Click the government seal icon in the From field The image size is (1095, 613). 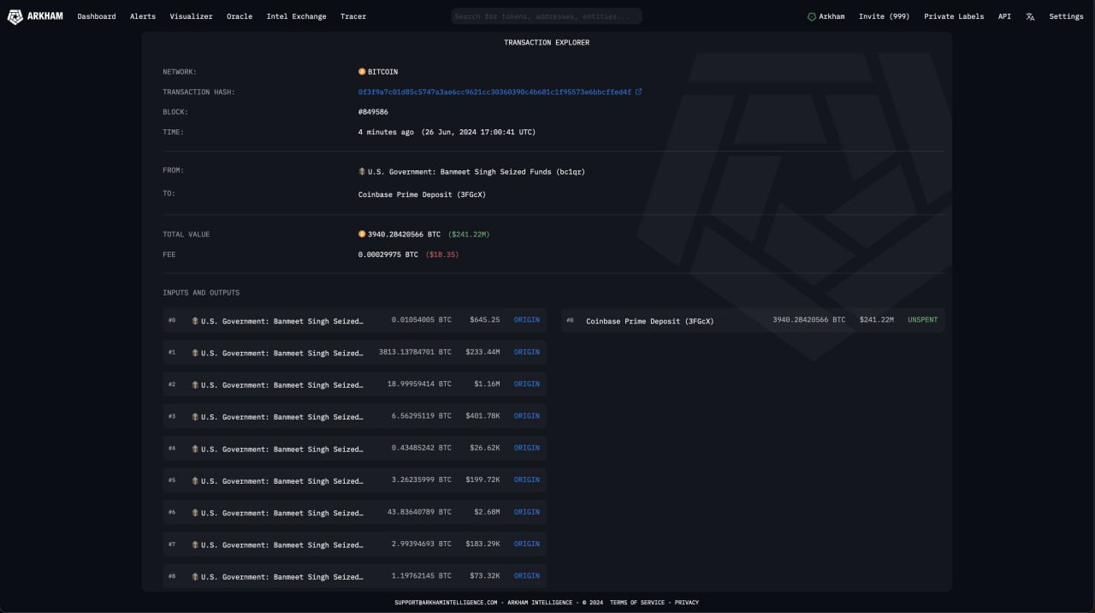click(362, 172)
